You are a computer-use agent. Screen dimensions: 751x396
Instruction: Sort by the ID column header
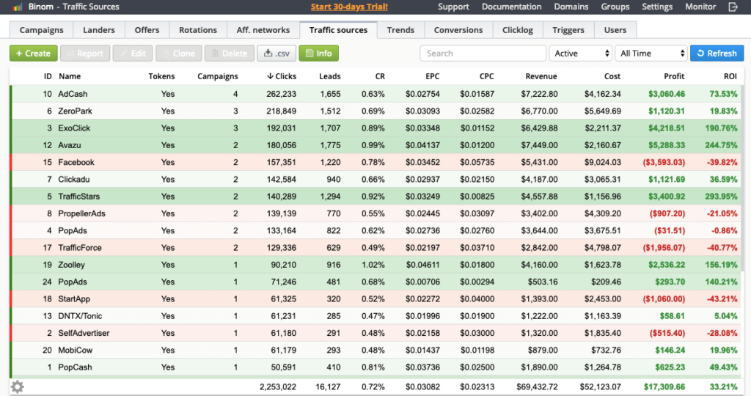pyautogui.click(x=48, y=76)
